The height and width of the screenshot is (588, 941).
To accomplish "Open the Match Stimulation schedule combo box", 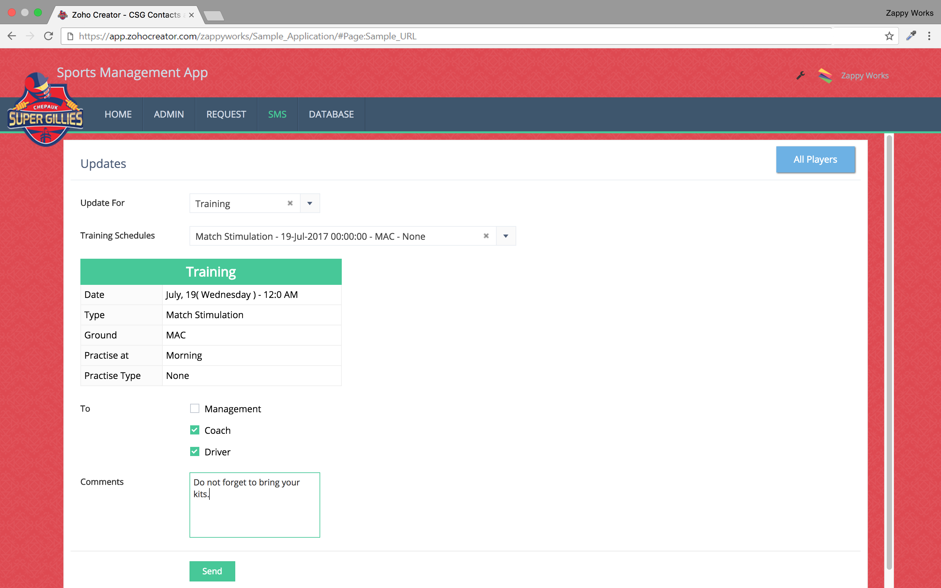I will tap(353, 236).
